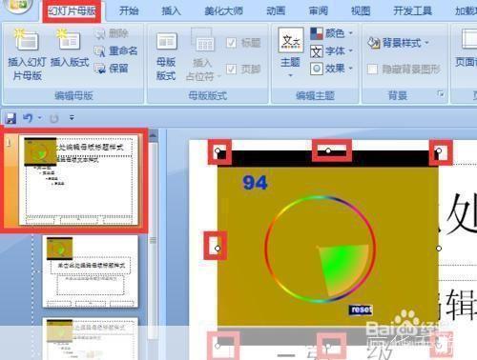477x360 pixels.
Task: Click the 保留 icon
Action: pos(100,69)
